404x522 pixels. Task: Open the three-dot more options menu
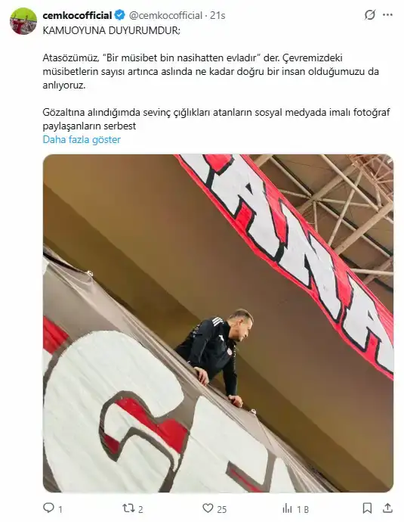(x=387, y=15)
